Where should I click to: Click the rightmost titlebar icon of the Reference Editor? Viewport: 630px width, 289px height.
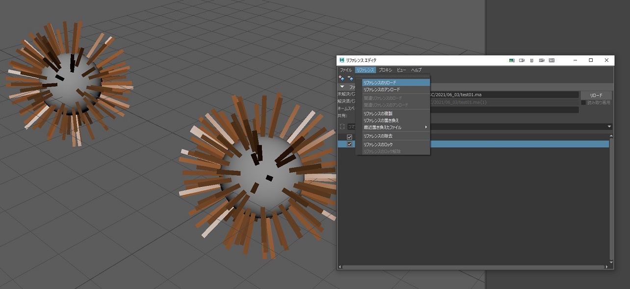[x=552, y=60]
